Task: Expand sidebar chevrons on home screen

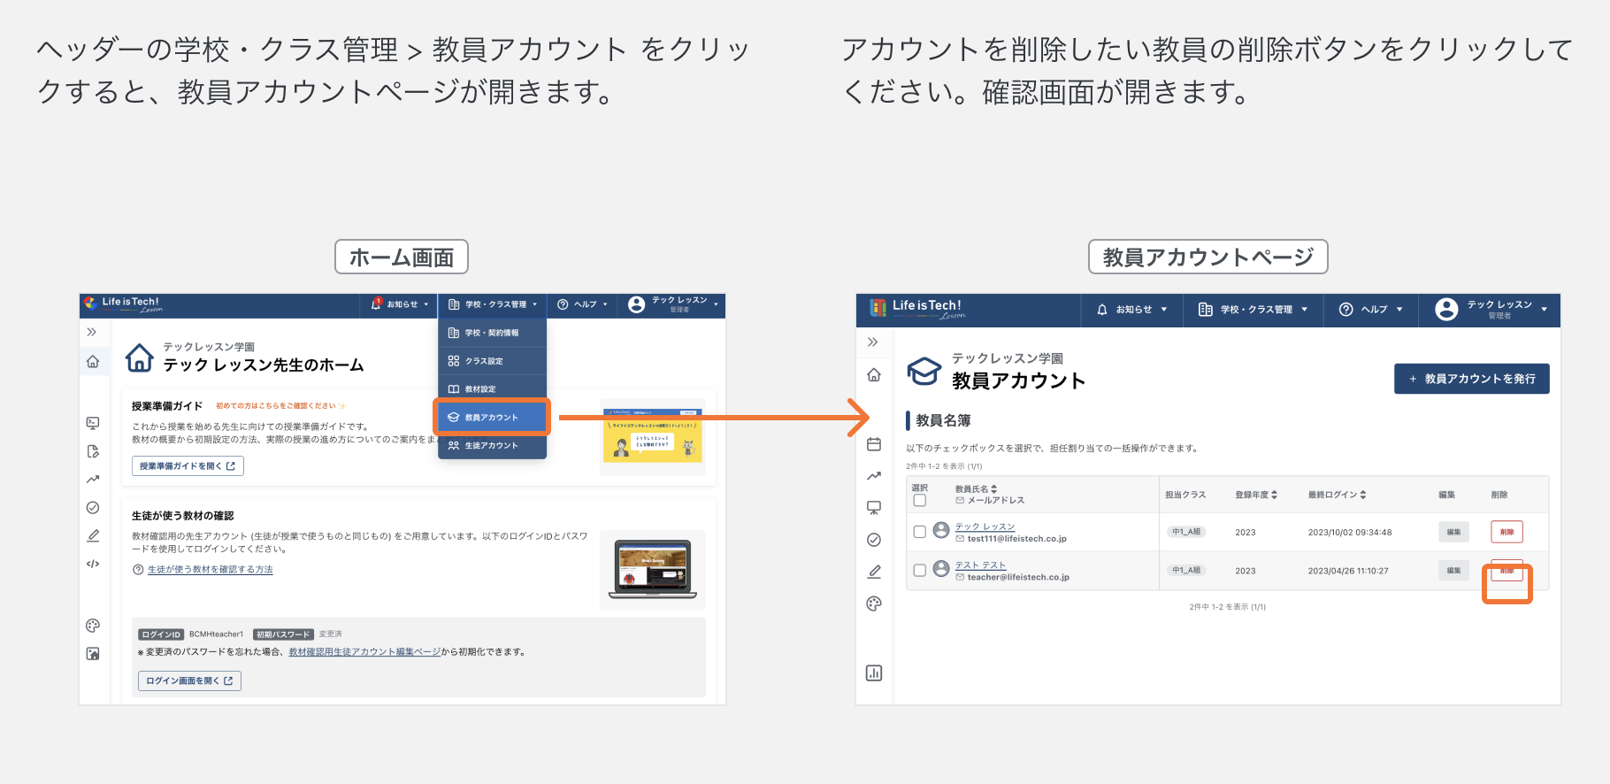Action: click(x=91, y=332)
